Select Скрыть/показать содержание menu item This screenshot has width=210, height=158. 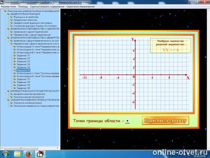pos(47,7)
